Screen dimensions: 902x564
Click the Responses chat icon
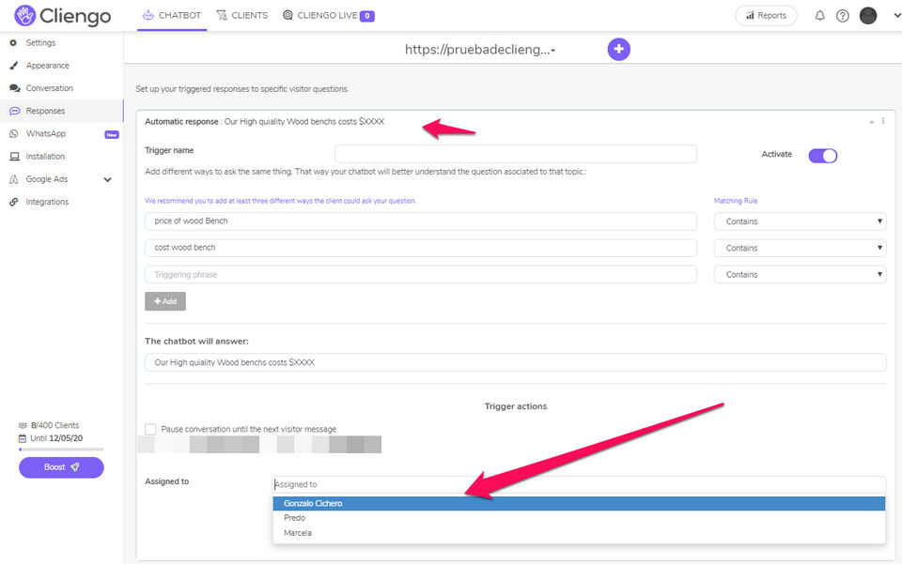coord(14,111)
